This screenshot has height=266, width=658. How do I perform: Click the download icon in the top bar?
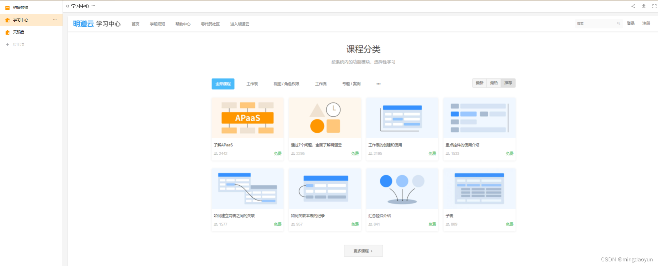[644, 6]
